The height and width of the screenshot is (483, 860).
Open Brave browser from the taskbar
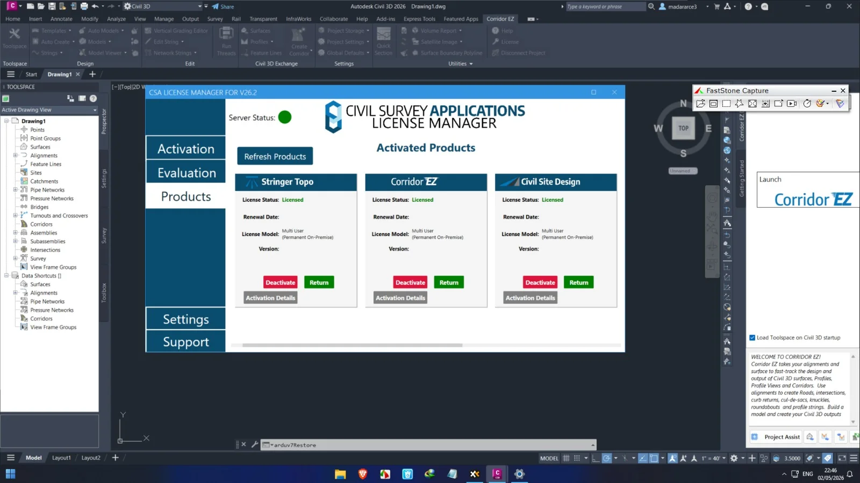[x=363, y=474]
